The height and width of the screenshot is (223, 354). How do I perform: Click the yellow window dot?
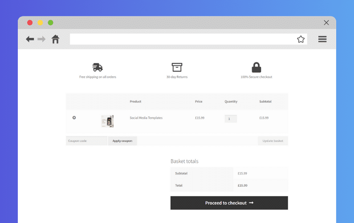tap(40, 23)
